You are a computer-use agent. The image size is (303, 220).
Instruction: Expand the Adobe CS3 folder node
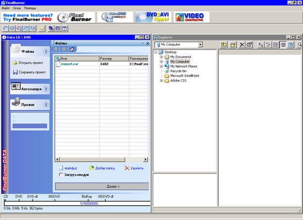pyautogui.click(x=161, y=80)
